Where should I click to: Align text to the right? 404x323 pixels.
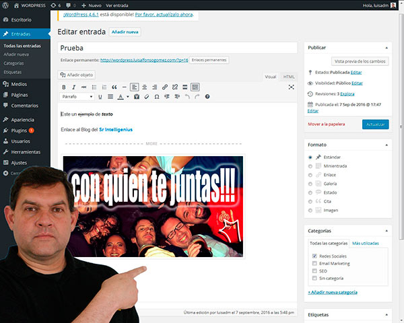[x=155, y=87]
